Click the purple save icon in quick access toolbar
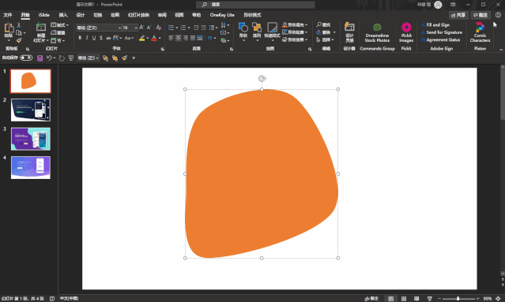505x302 pixels. pyautogui.click(x=40, y=58)
